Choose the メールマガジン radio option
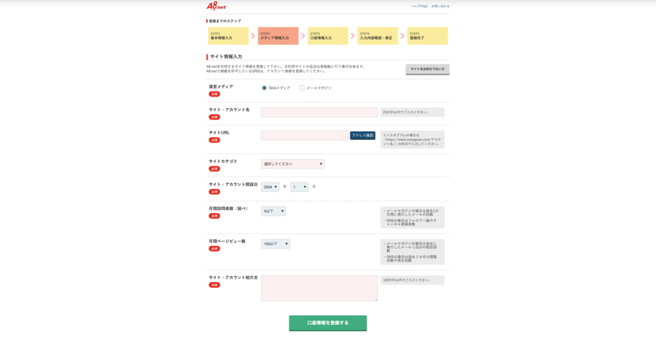Viewport: 656px width, 337px height. tap(302, 88)
